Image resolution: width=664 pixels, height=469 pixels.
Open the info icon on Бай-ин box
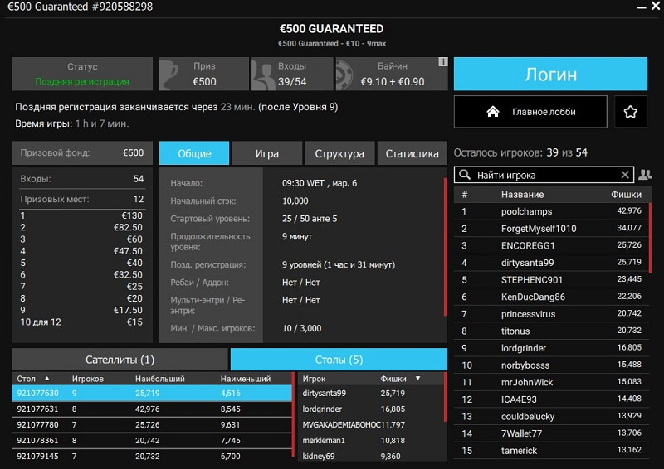coord(443,62)
